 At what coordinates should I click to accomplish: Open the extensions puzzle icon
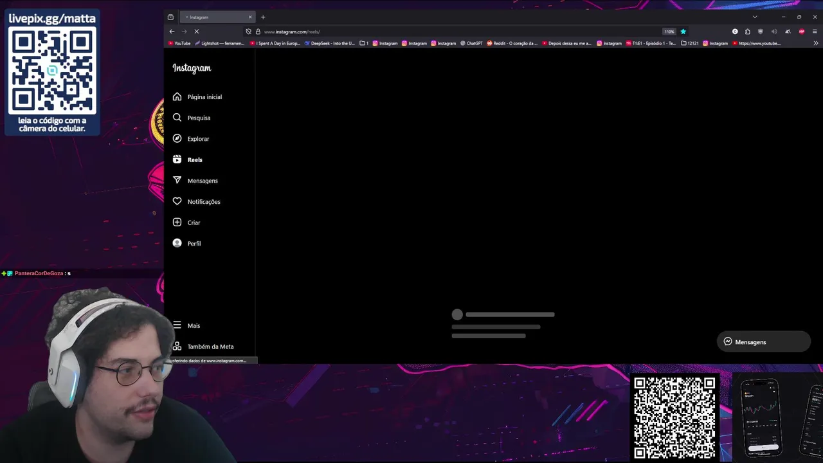748,32
